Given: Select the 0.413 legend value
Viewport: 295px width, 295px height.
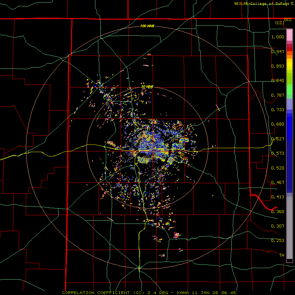Looking at the screenshot, I should pos(278,197).
